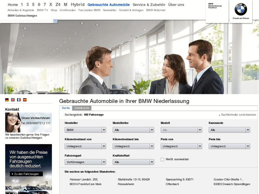Open Faszination BMW link

coord(89,10)
